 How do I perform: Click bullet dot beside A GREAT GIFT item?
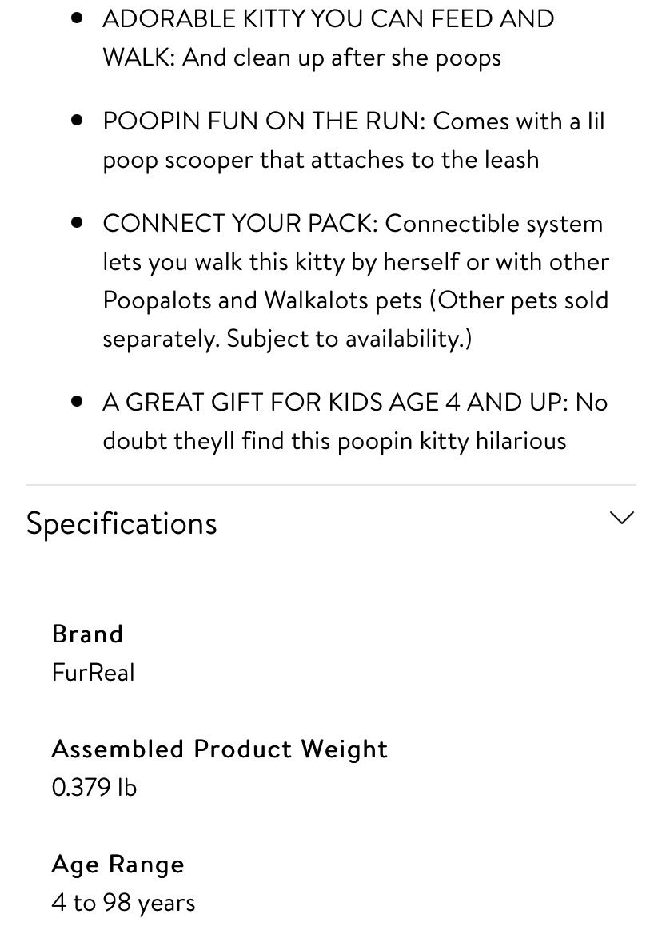tap(77, 401)
